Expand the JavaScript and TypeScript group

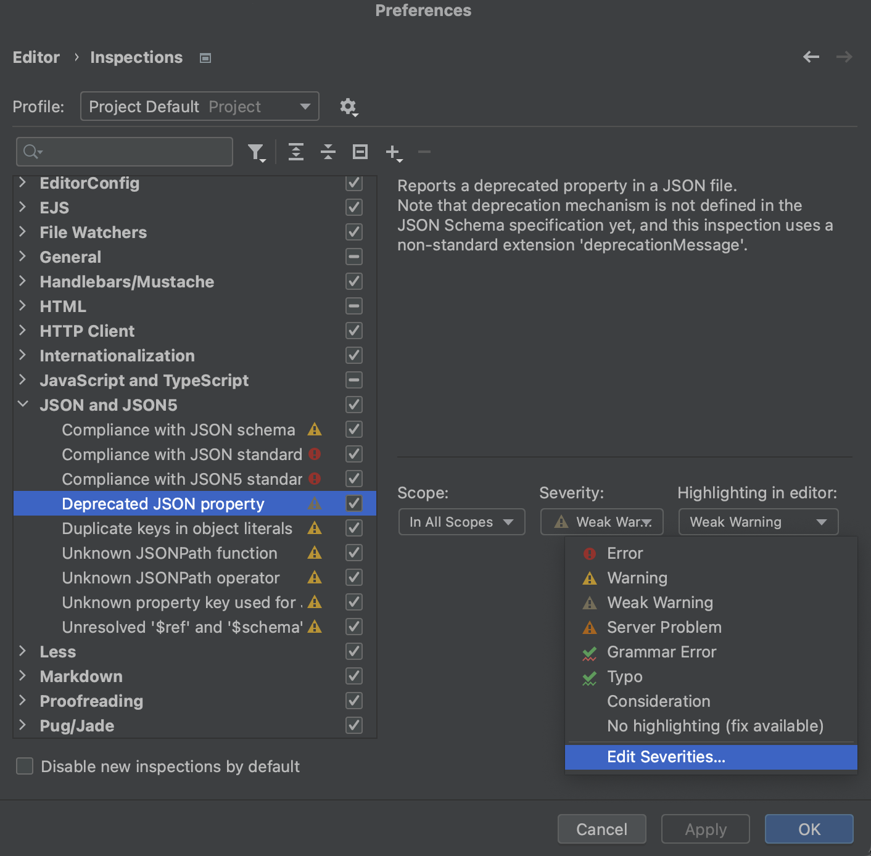(x=23, y=380)
